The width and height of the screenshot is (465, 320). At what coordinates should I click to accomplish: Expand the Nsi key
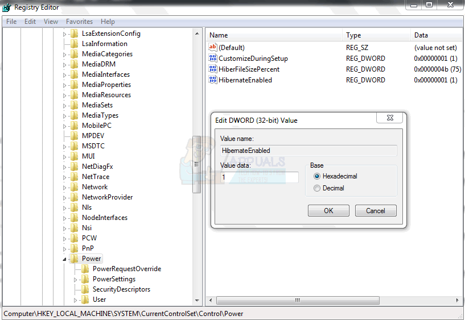(64, 228)
